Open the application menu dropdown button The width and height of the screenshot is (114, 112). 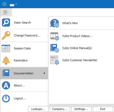click(x=6, y=12)
